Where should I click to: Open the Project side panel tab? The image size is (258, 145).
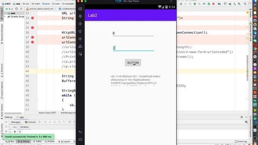pos(2,14)
